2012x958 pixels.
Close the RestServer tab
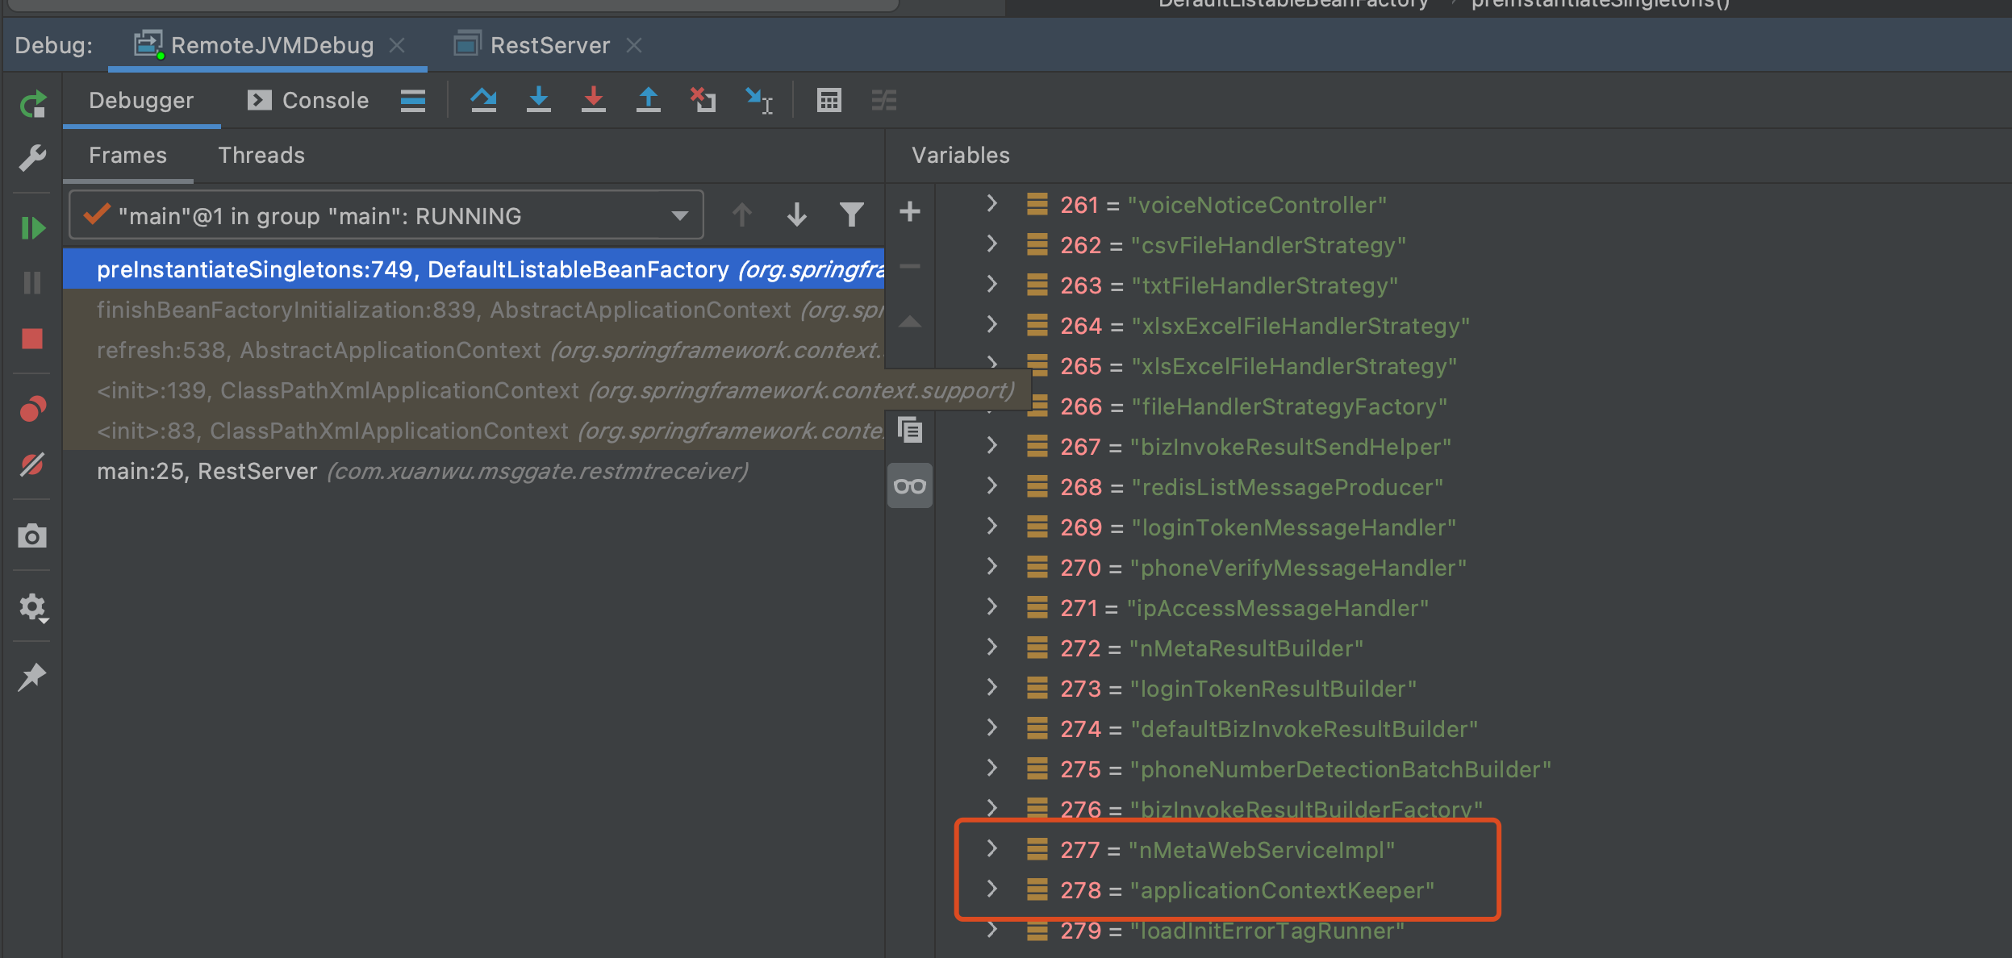point(635,45)
